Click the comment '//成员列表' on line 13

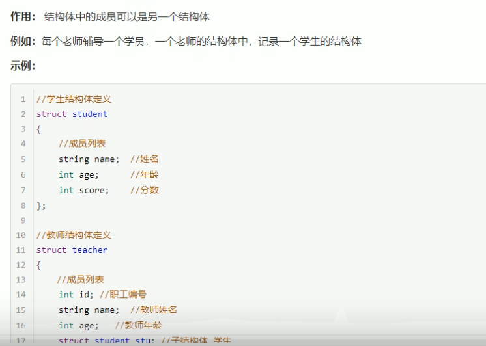(x=81, y=280)
